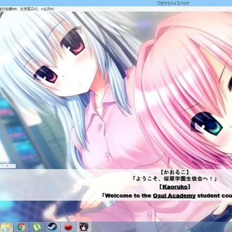Click the red record button taskbar icon
232x232 pixels.
click(68, 227)
